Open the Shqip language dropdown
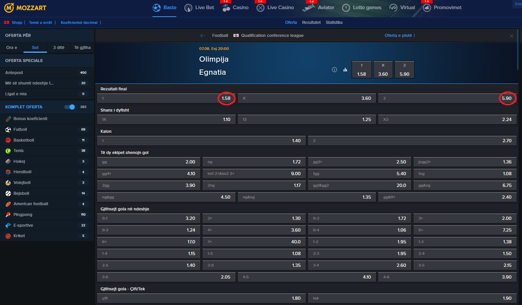Viewport: 522px width, 305px height. point(19,23)
